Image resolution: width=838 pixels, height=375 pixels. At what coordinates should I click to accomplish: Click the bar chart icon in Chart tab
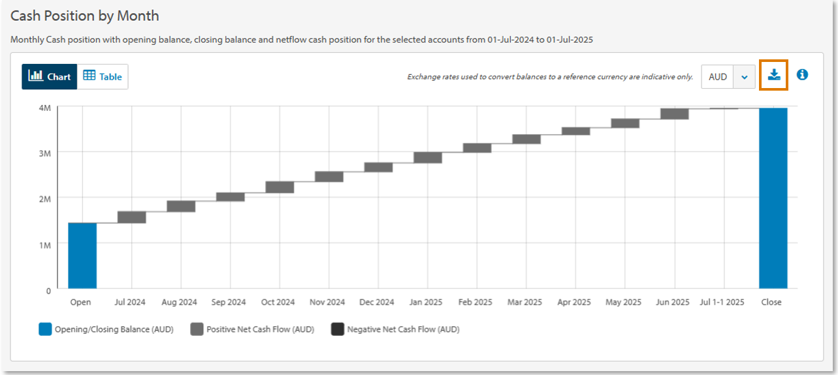36,76
